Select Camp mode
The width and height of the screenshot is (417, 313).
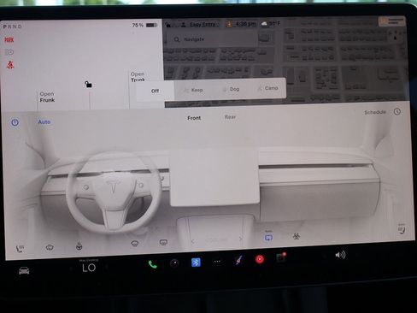pos(267,88)
